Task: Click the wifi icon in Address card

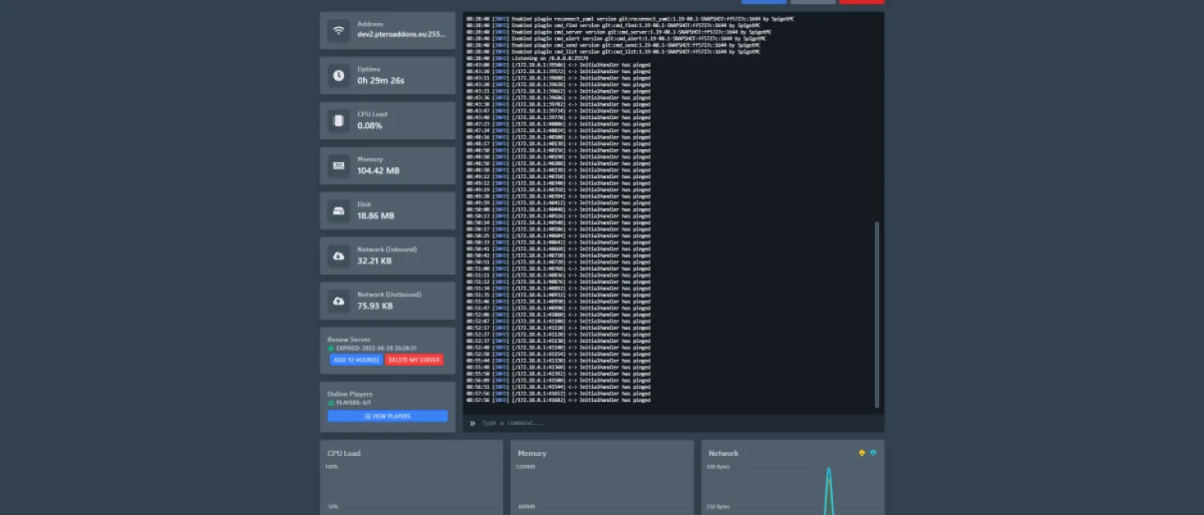Action: click(338, 30)
